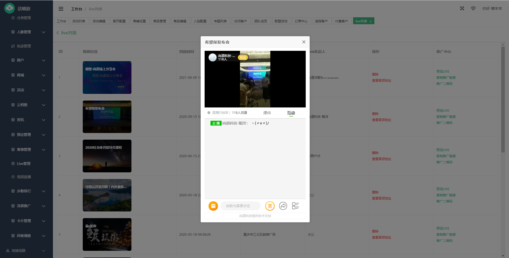Select the 课件 tab in popup
This screenshot has height=258, width=509.
[267, 113]
